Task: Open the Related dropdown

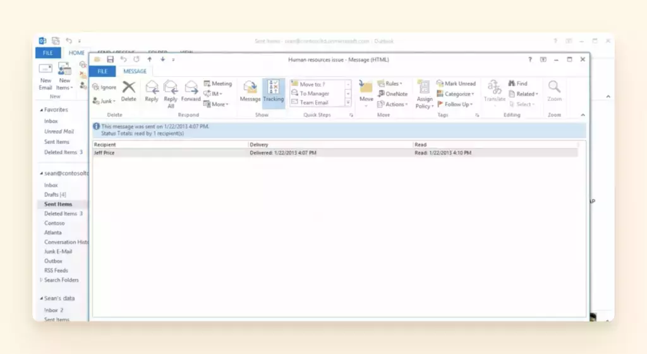Action: click(x=523, y=93)
